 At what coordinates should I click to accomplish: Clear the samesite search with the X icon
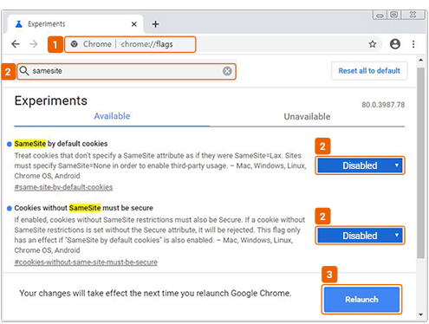pos(227,71)
